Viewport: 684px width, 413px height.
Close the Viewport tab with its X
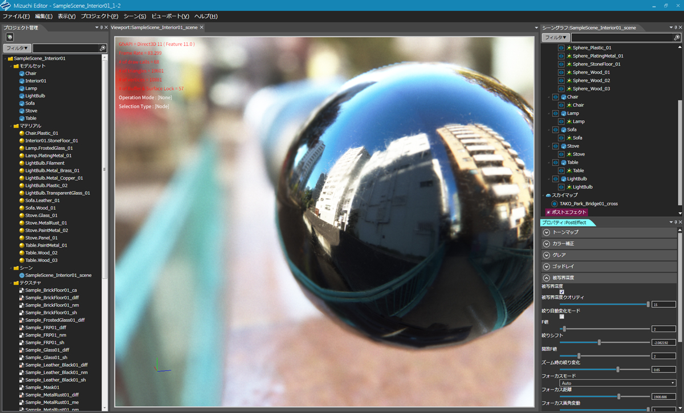click(x=202, y=27)
